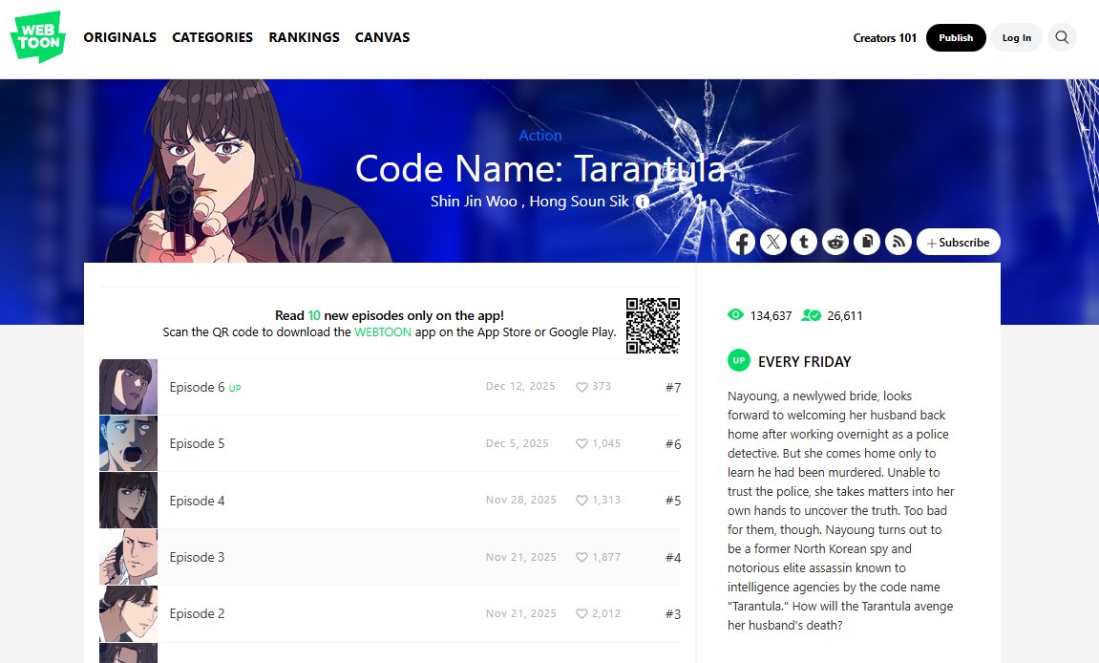Open Episode 6 thumbnail

(x=128, y=387)
